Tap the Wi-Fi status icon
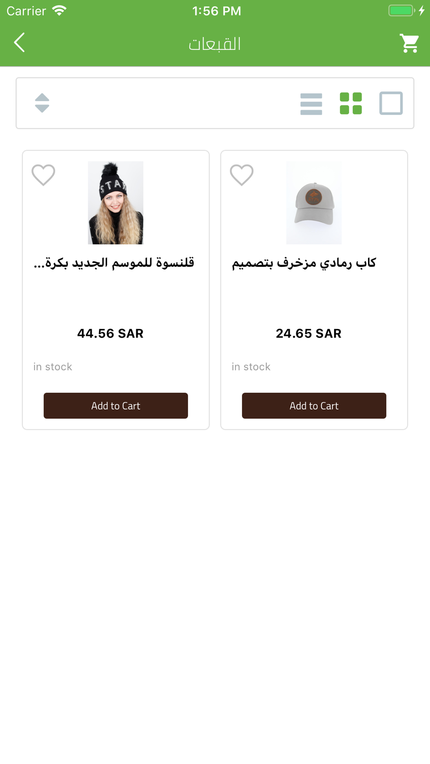The image size is (430, 764). click(x=59, y=10)
